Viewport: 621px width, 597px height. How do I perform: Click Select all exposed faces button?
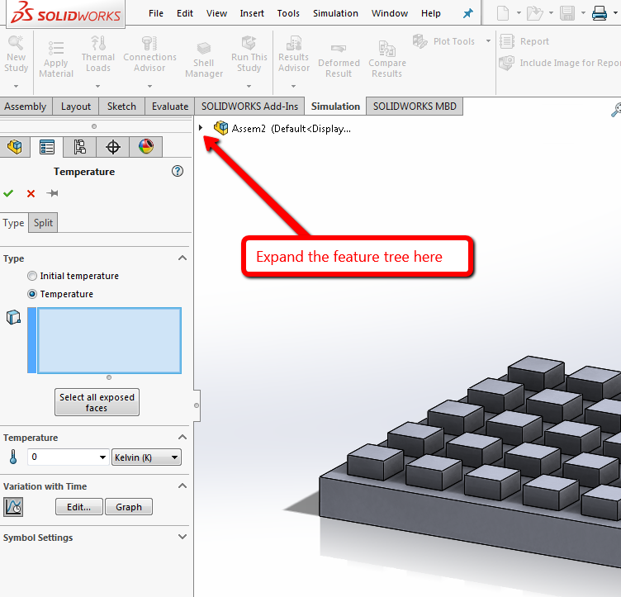tap(97, 402)
